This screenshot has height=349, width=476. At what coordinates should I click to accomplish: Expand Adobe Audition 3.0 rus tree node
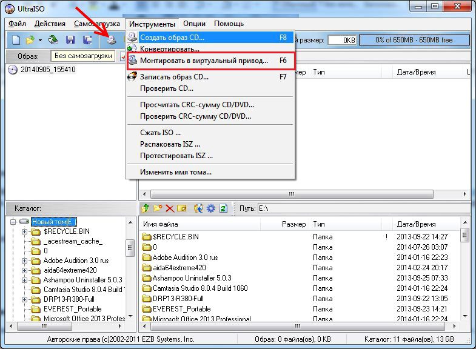tap(25, 261)
